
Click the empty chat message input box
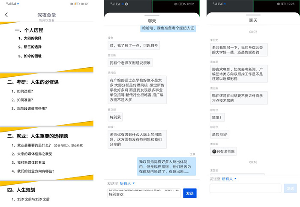tap(245, 189)
